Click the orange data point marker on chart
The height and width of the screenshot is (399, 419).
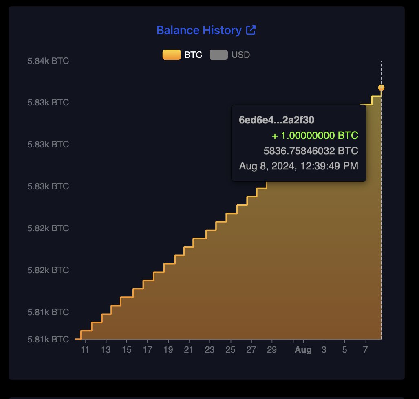tap(381, 88)
